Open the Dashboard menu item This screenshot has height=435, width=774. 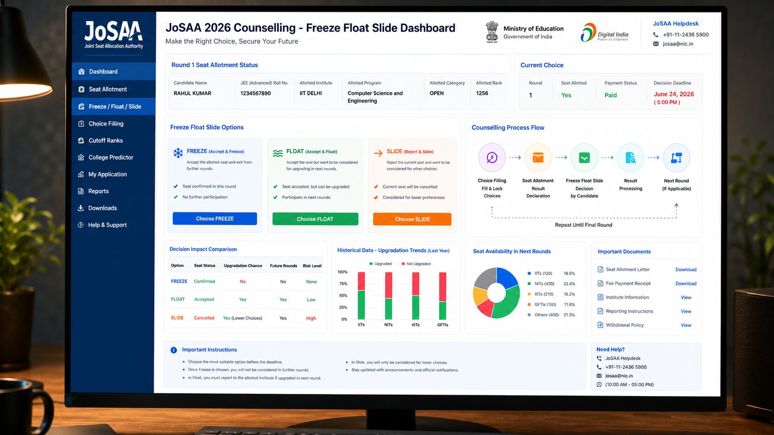114,72
